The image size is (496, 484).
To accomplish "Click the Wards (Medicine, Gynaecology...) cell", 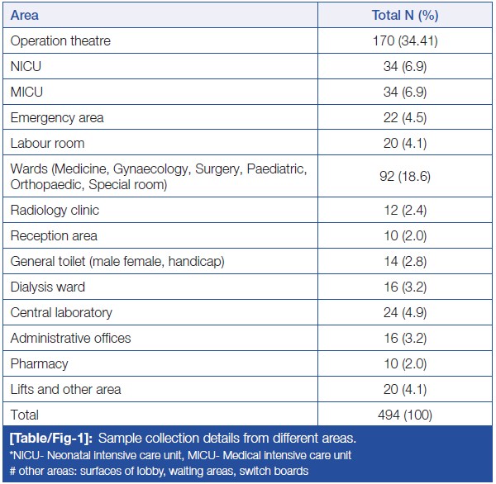I will [157, 177].
